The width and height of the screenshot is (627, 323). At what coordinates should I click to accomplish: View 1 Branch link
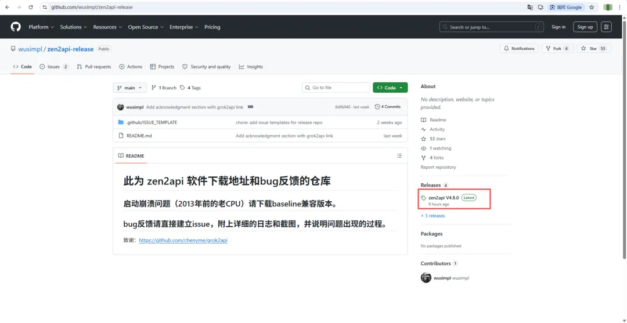[x=164, y=88]
